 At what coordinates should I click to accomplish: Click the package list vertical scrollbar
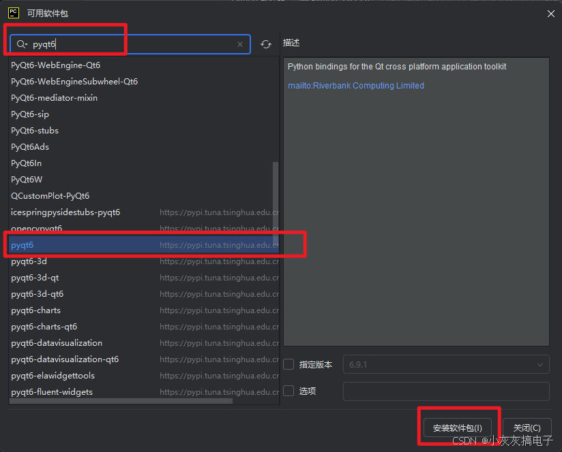coord(276,184)
